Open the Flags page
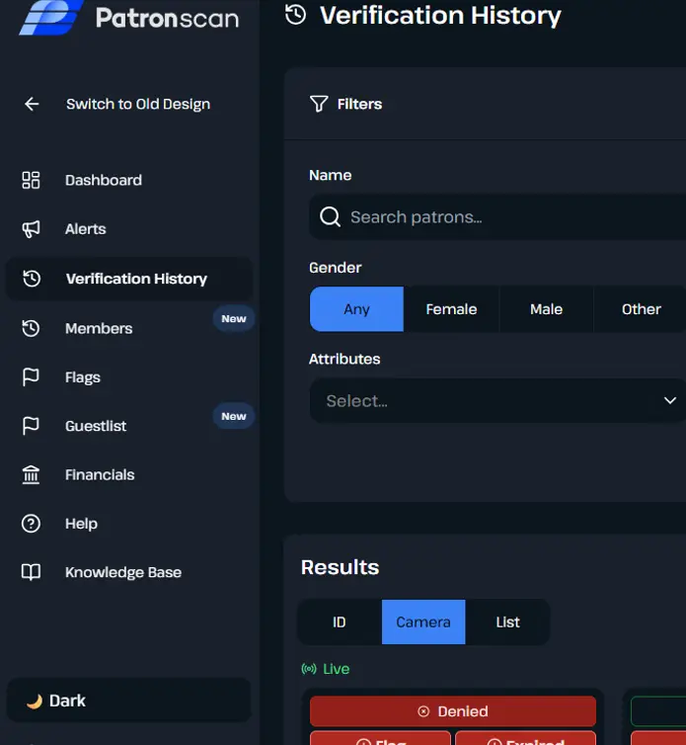Viewport: 686px width, 745px height. click(x=83, y=377)
